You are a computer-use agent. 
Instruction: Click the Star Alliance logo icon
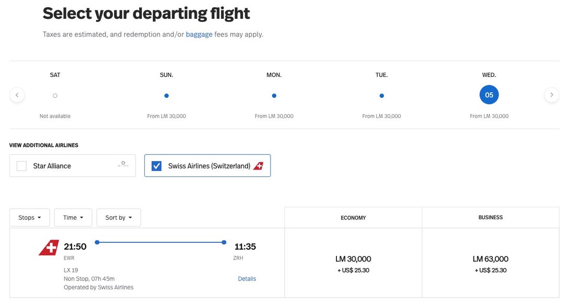click(x=123, y=165)
